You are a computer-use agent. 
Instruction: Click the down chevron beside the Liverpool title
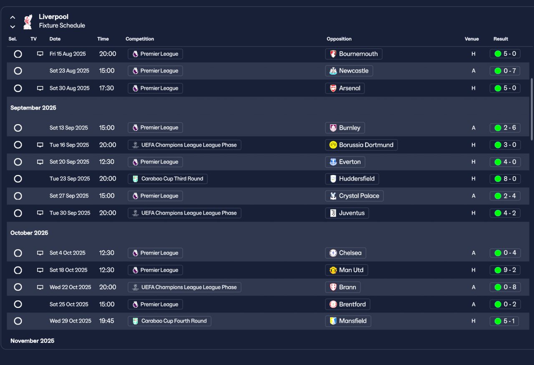tap(13, 27)
